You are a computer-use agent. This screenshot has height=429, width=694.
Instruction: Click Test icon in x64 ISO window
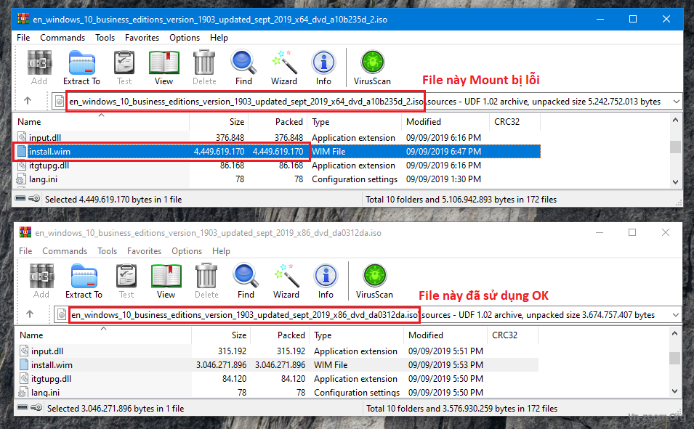(124, 68)
